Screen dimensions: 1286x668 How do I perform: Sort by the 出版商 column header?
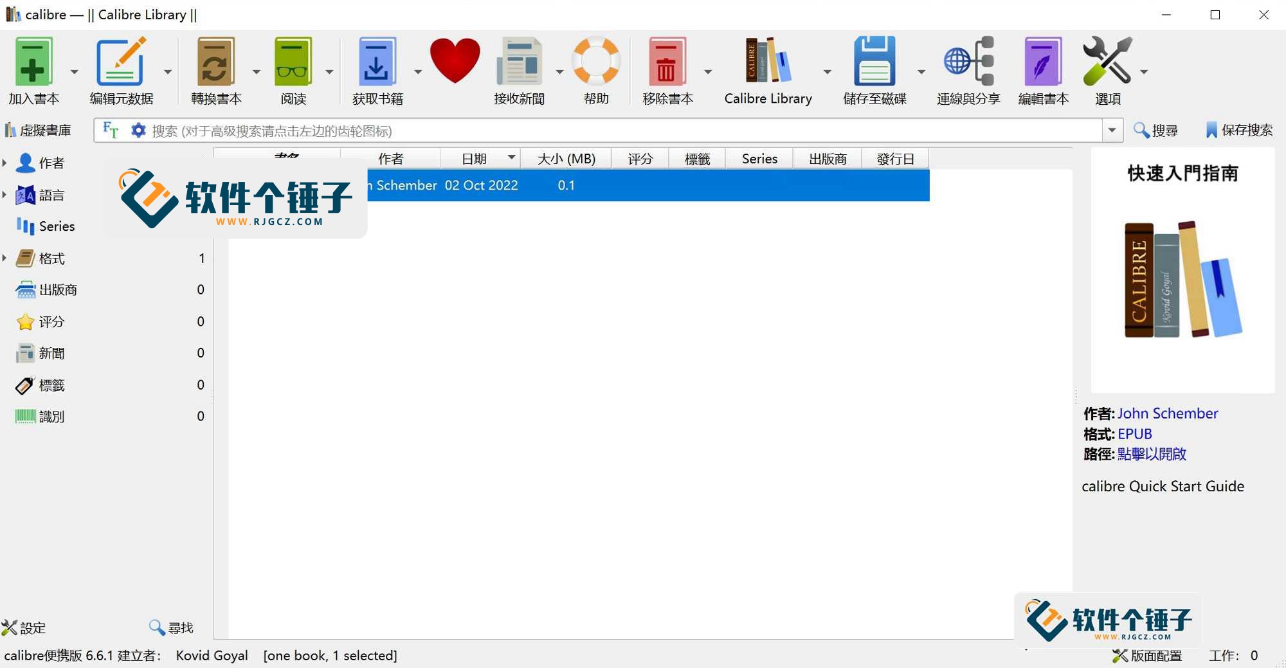click(828, 159)
